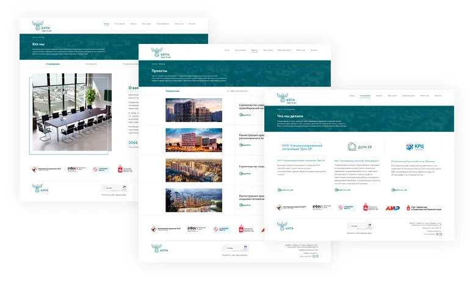This screenshot has height=305, width=470.
Task: Tick reCAPTCHA checkbox on 'Проекты' page
Action: [225, 248]
